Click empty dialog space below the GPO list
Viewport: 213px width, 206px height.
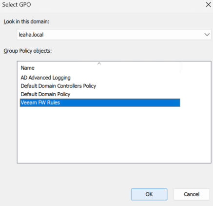click(x=106, y=175)
